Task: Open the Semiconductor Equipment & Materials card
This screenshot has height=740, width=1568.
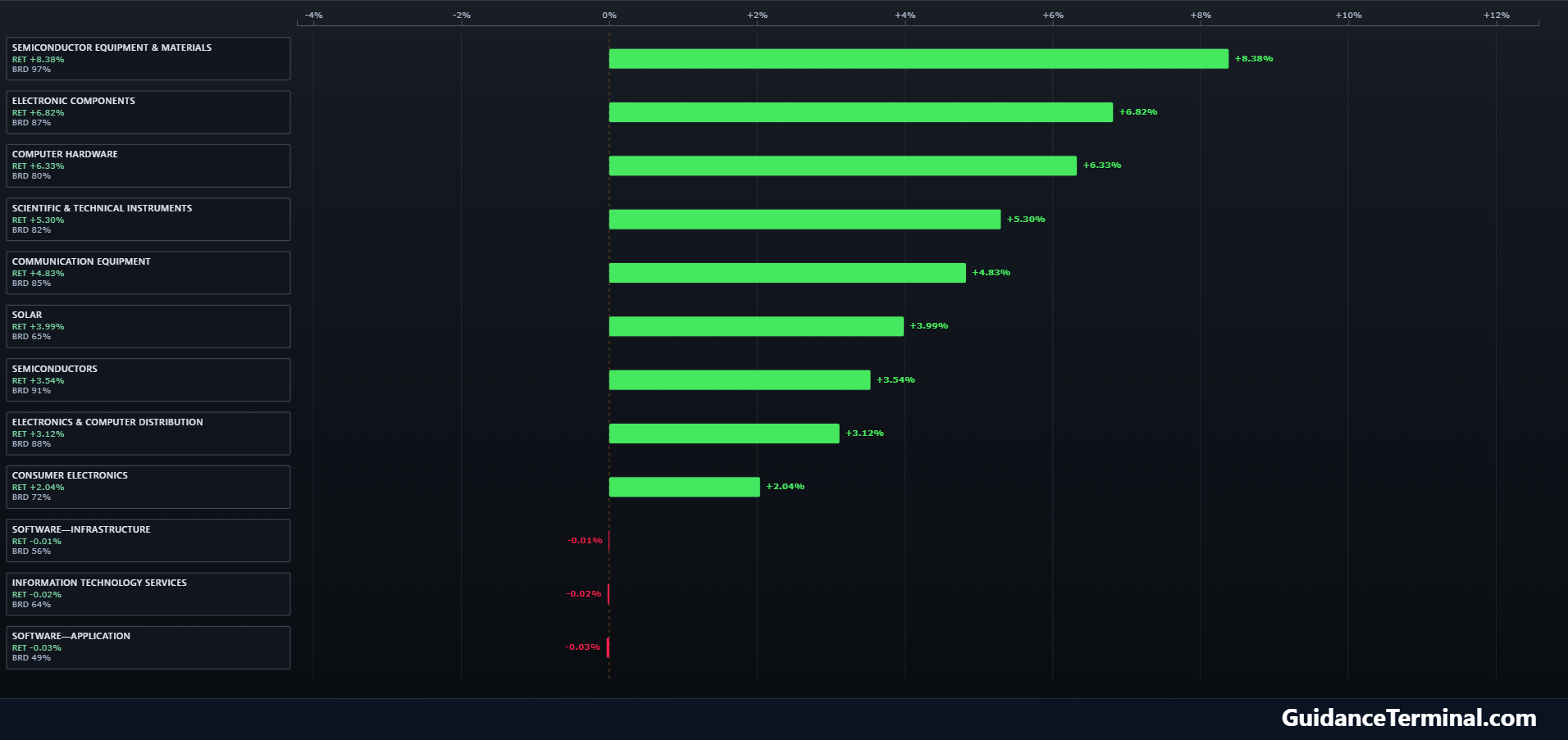Action: click(x=148, y=58)
